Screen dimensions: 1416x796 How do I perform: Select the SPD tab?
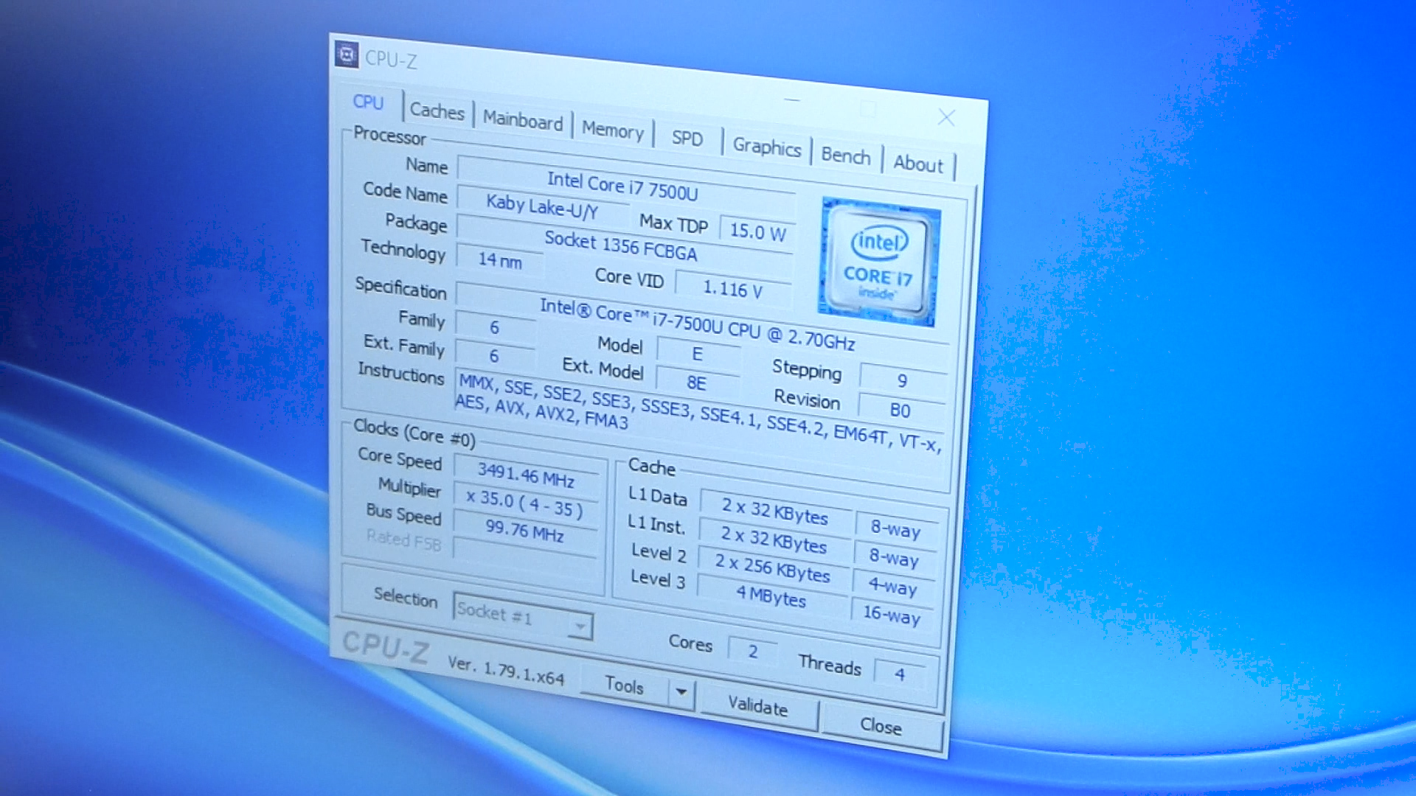pyautogui.click(x=687, y=139)
